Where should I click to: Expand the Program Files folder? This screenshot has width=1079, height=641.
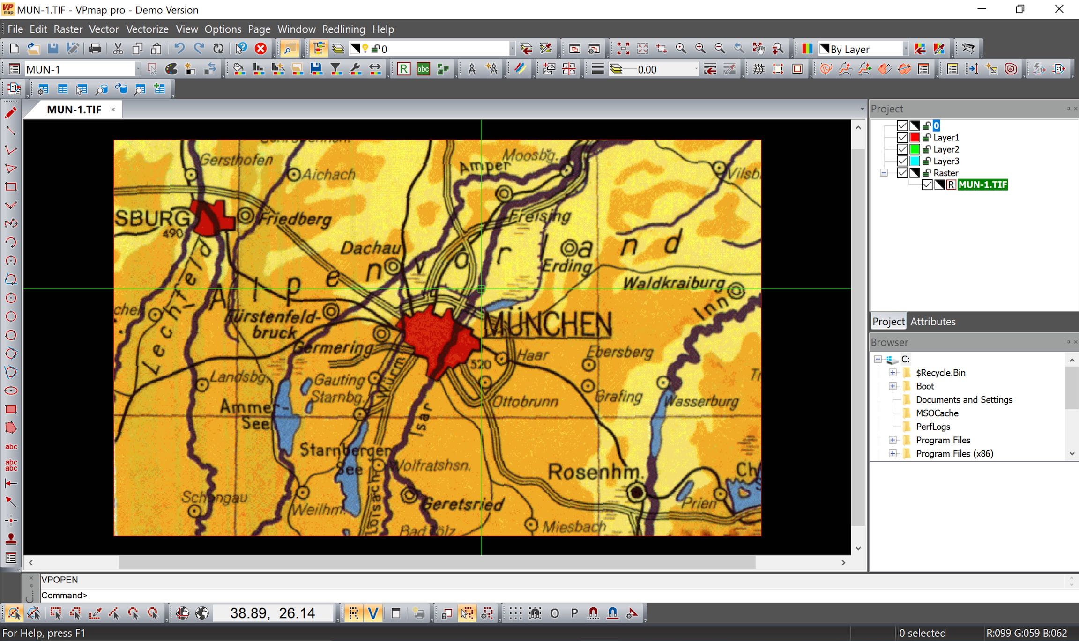(893, 440)
